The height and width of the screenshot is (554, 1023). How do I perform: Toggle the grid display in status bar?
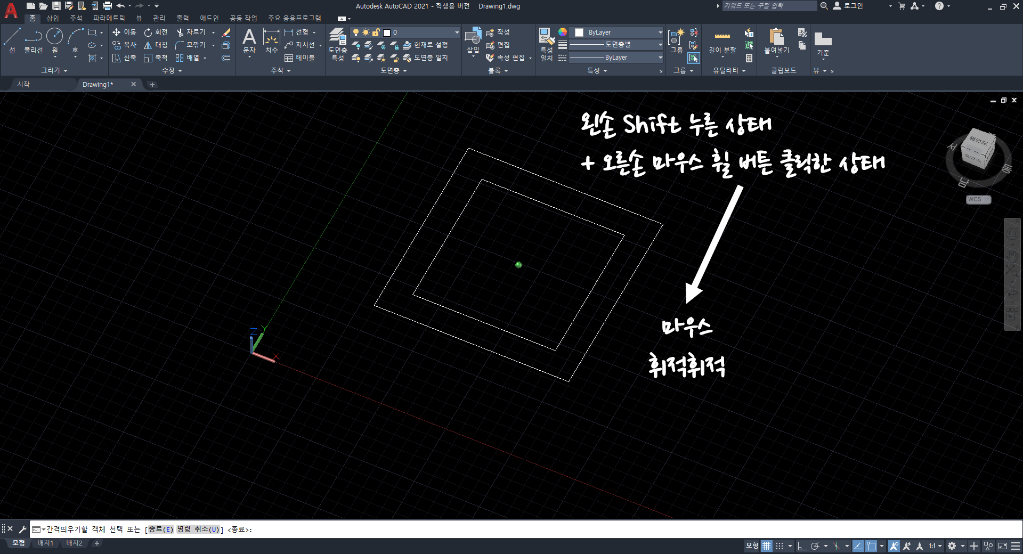point(766,546)
